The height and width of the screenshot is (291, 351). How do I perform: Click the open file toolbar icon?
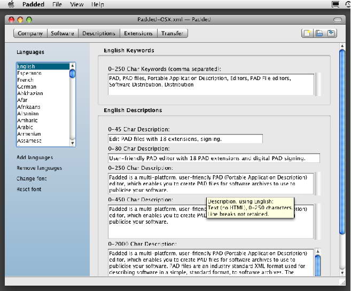point(319,33)
